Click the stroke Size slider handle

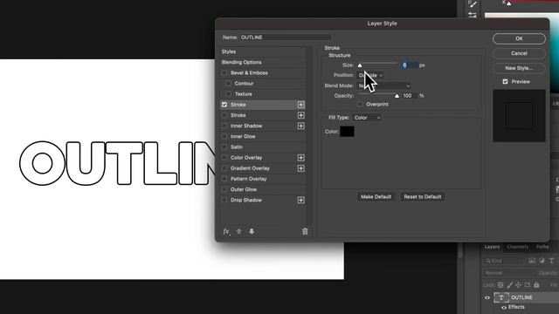(x=360, y=65)
